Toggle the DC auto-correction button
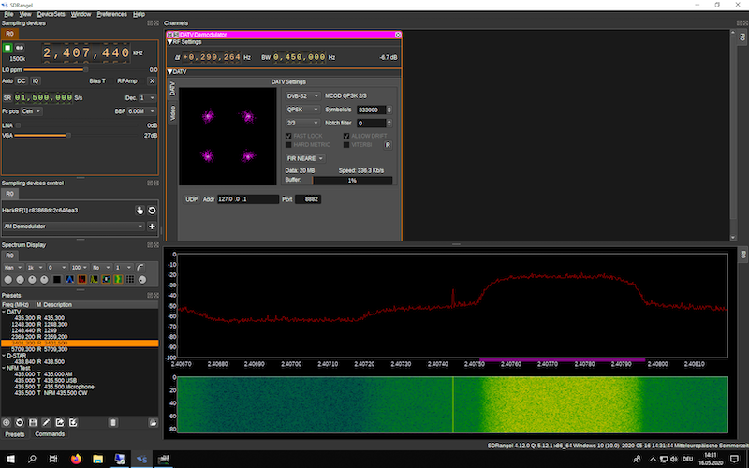Image resolution: width=749 pixels, height=468 pixels. coord(22,81)
